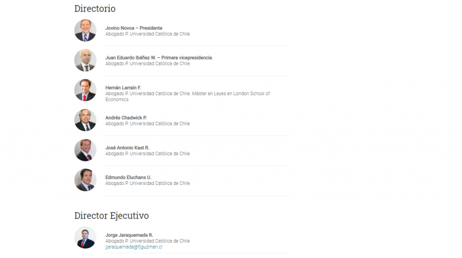Click the Directorio section heading

point(95,9)
